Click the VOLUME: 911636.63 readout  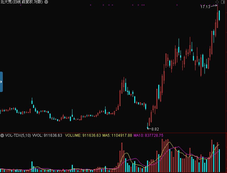tap(83, 135)
